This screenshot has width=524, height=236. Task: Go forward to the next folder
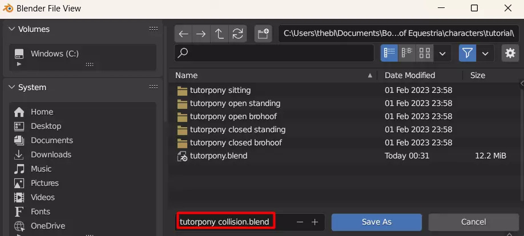pos(201,34)
